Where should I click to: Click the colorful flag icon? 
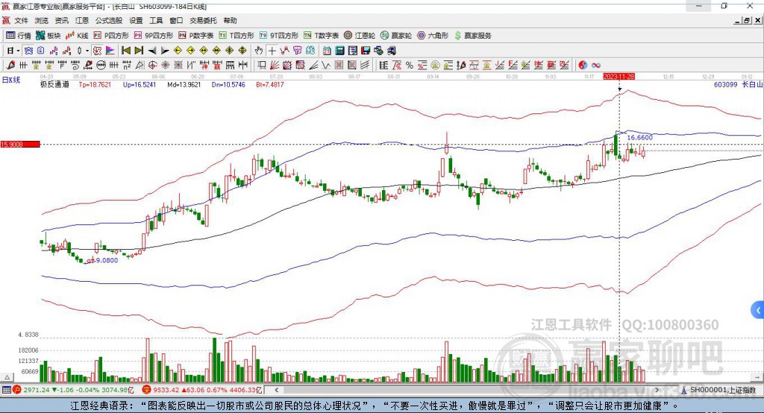coord(110,51)
